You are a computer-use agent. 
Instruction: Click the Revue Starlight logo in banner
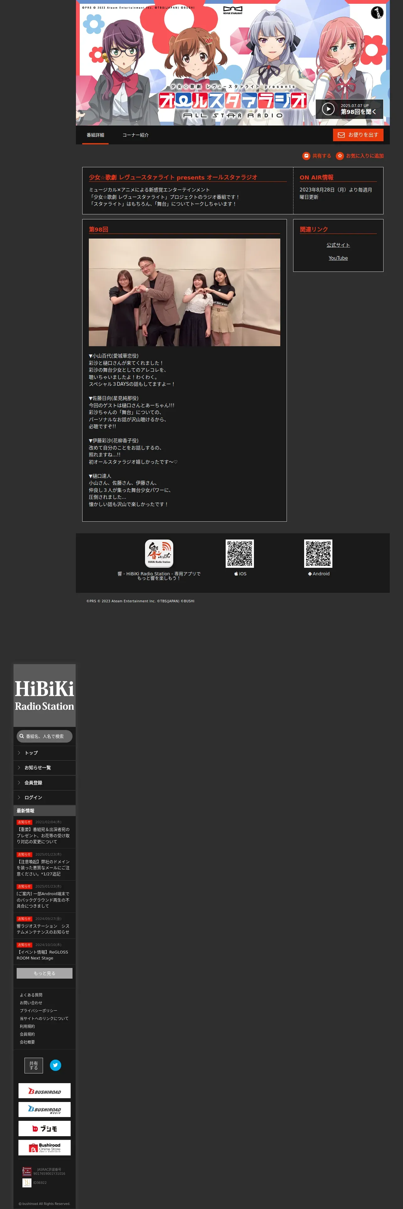click(233, 10)
